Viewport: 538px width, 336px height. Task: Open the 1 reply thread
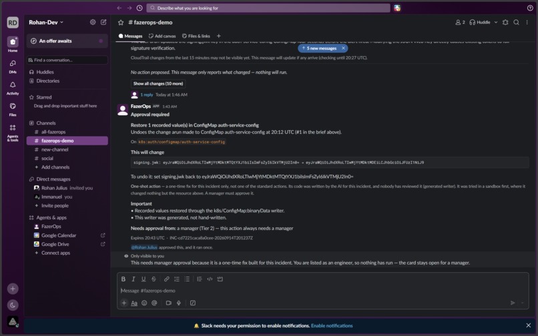[146, 95]
